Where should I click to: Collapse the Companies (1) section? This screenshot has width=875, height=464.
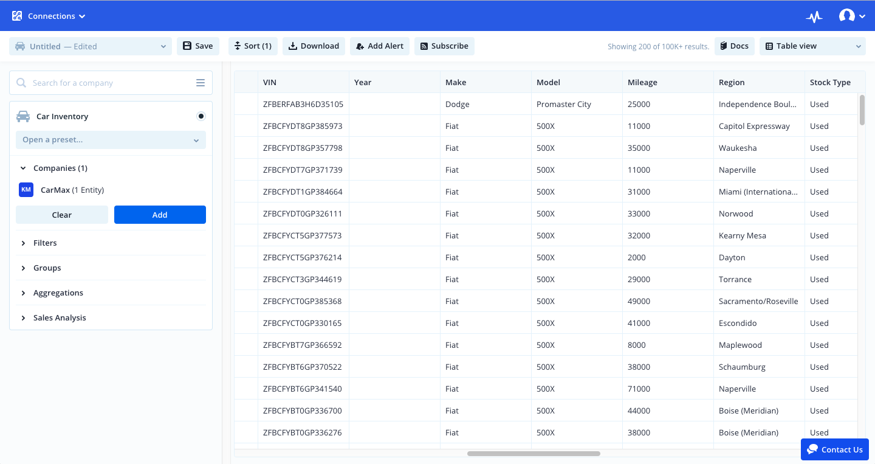tap(23, 168)
